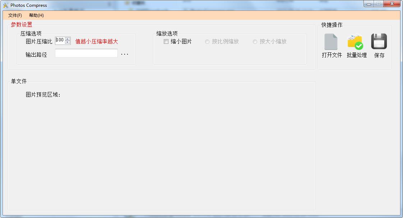Decrease 图片压缩比 with the down arrow
The image size is (403, 218).
coord(68,42)
